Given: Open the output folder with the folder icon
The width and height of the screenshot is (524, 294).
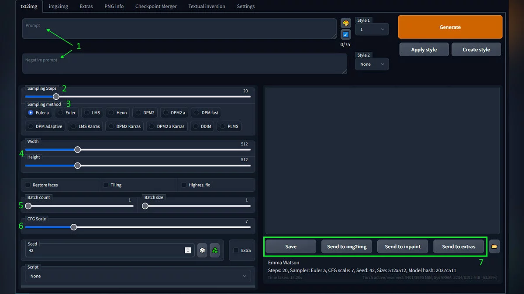Looking at the screenshot, I should click(x=494, y=247).
